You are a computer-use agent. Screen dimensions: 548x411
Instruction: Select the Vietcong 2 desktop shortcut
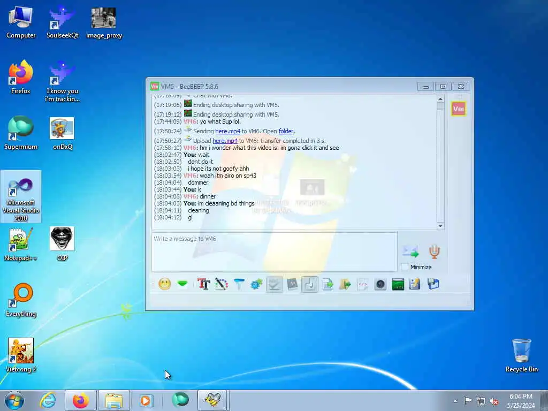coord(21,355)
